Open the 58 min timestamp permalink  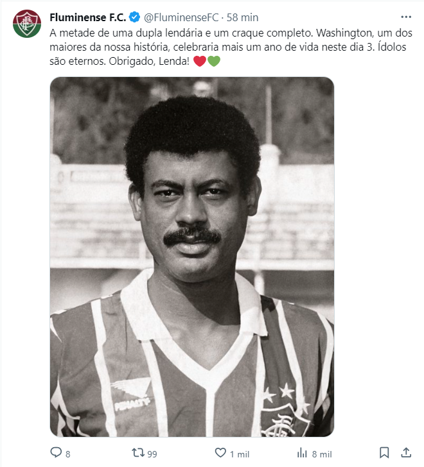[x=242, y=17]
